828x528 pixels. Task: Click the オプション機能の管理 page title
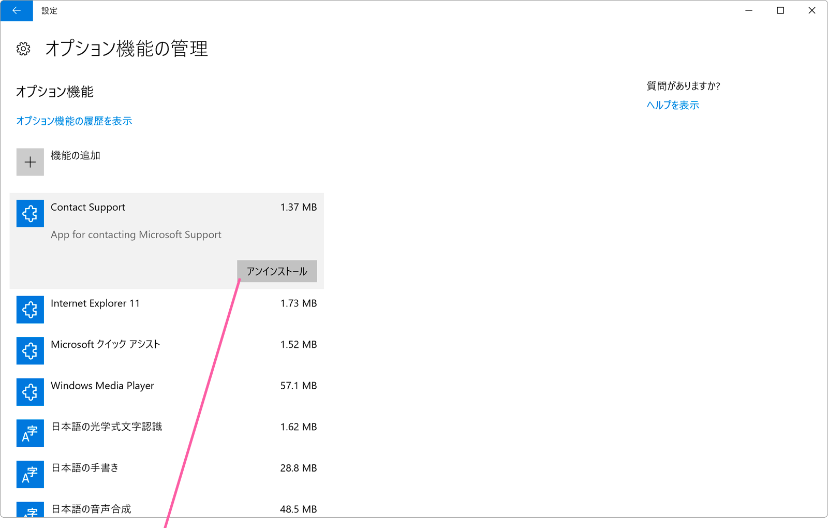[126, 49]
